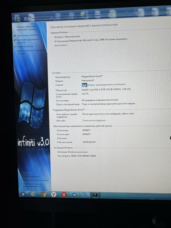Click manufacturer value Megasoftware GrouP
The height and width of the screenshot is (228, 171).
point(92,76)
